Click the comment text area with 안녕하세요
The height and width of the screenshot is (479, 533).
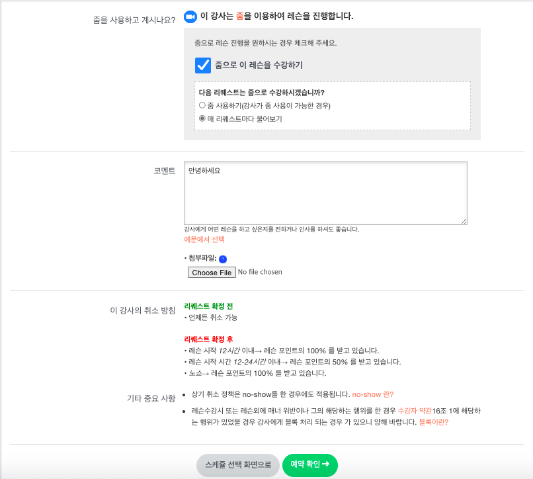pos(325,193)
